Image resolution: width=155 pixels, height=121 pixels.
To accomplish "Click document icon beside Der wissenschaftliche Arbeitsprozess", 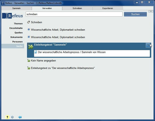I will pos(36,52).
